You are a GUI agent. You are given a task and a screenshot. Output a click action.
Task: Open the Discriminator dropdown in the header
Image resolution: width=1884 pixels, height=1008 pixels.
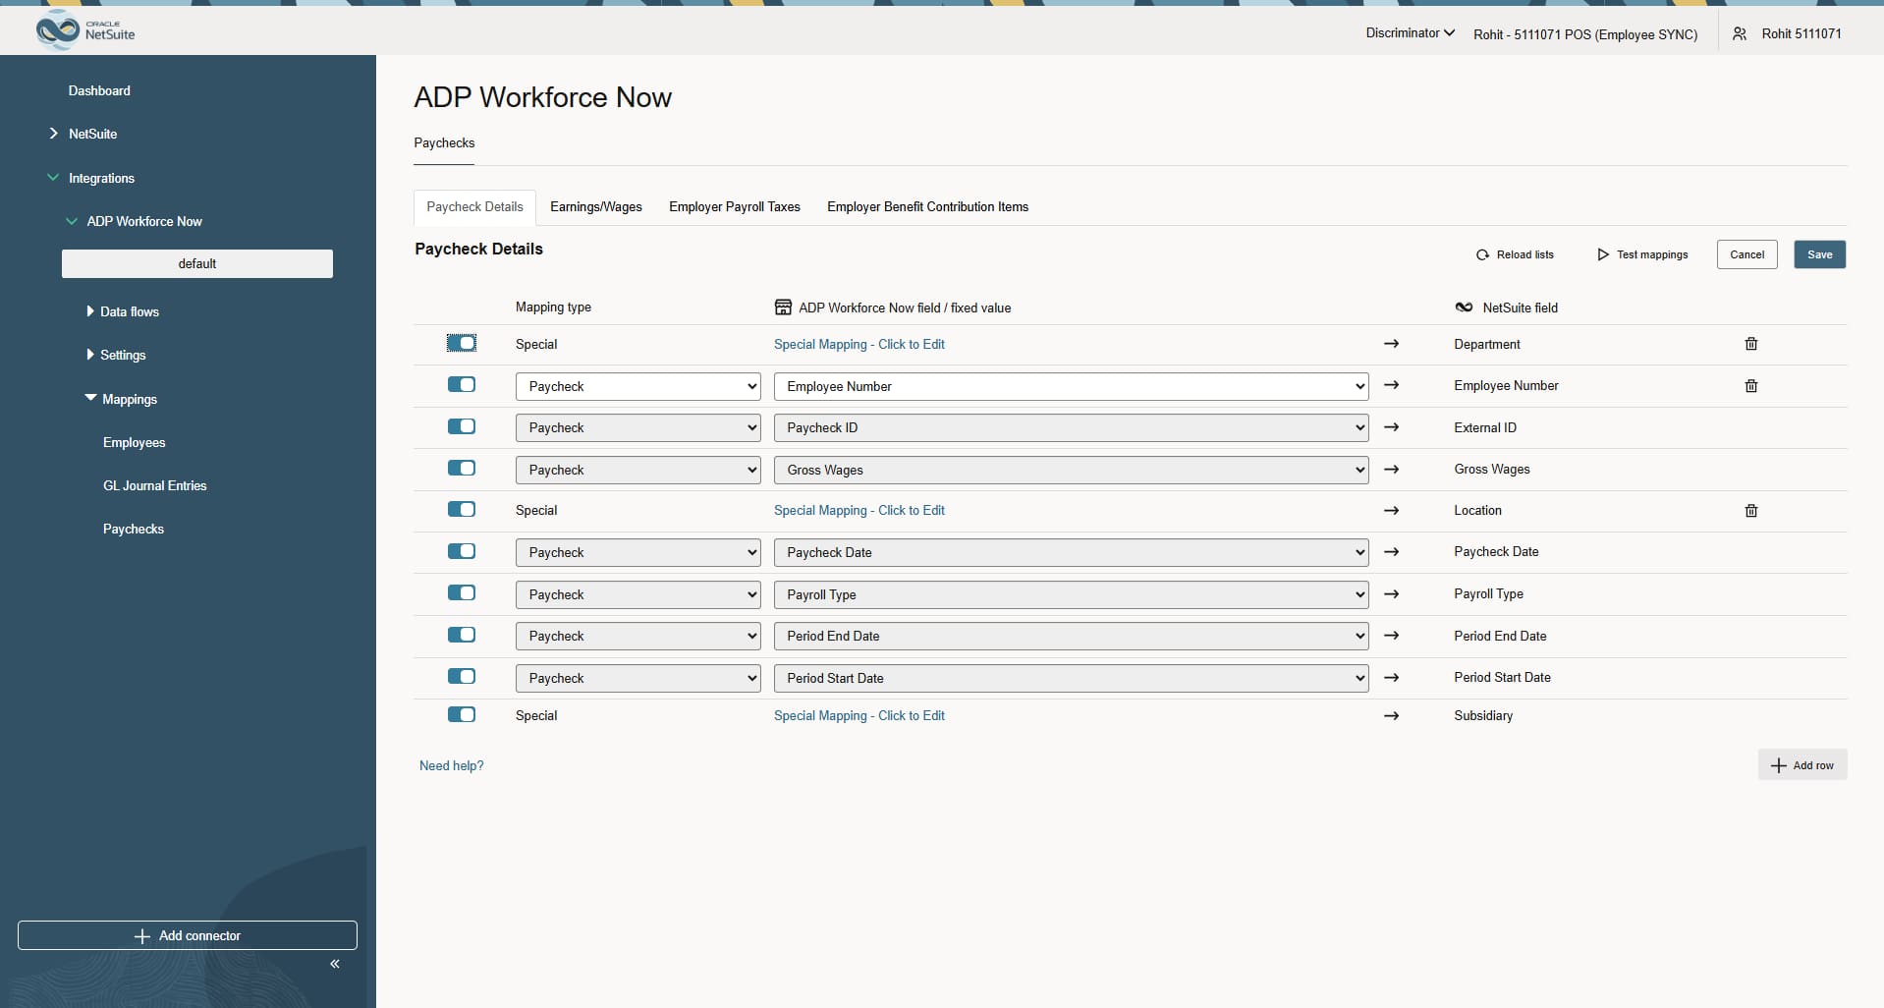click(x=1410, y=33)
